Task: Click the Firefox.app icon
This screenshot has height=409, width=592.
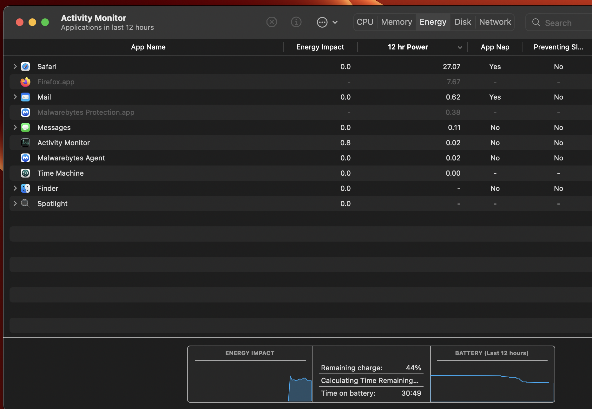Action: pos(25,82)
